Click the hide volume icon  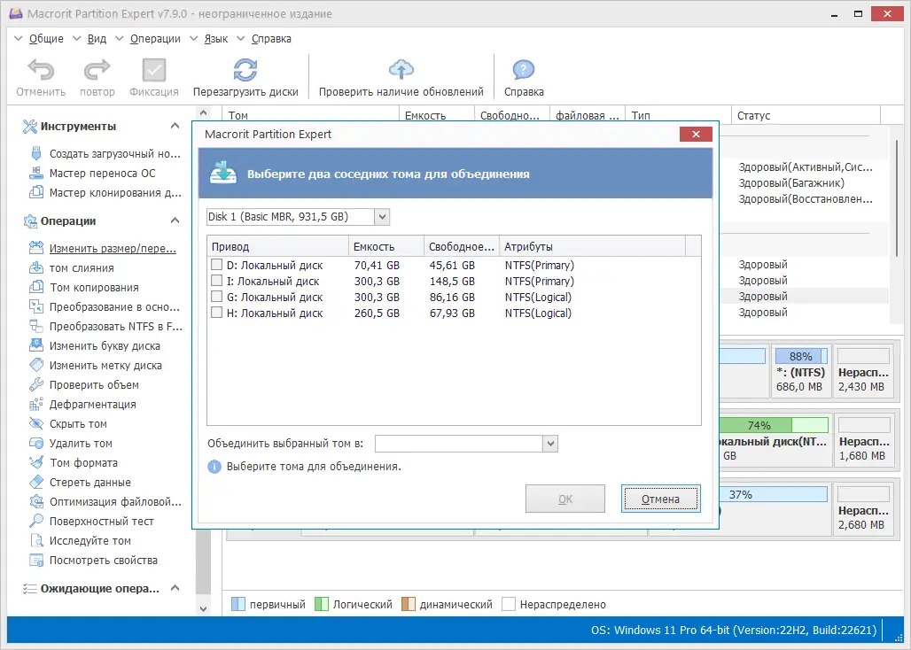36,423
